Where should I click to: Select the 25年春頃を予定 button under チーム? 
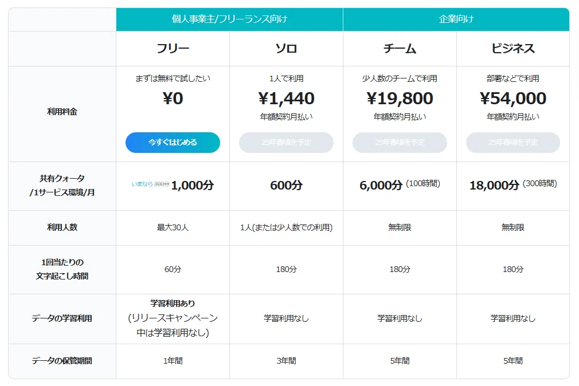tap(400, 143)
